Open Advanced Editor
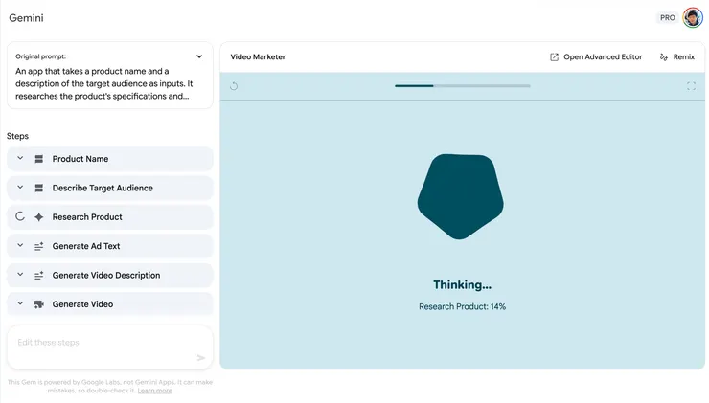The width and height of the screenshot is (709, 403). pos(596,57)
